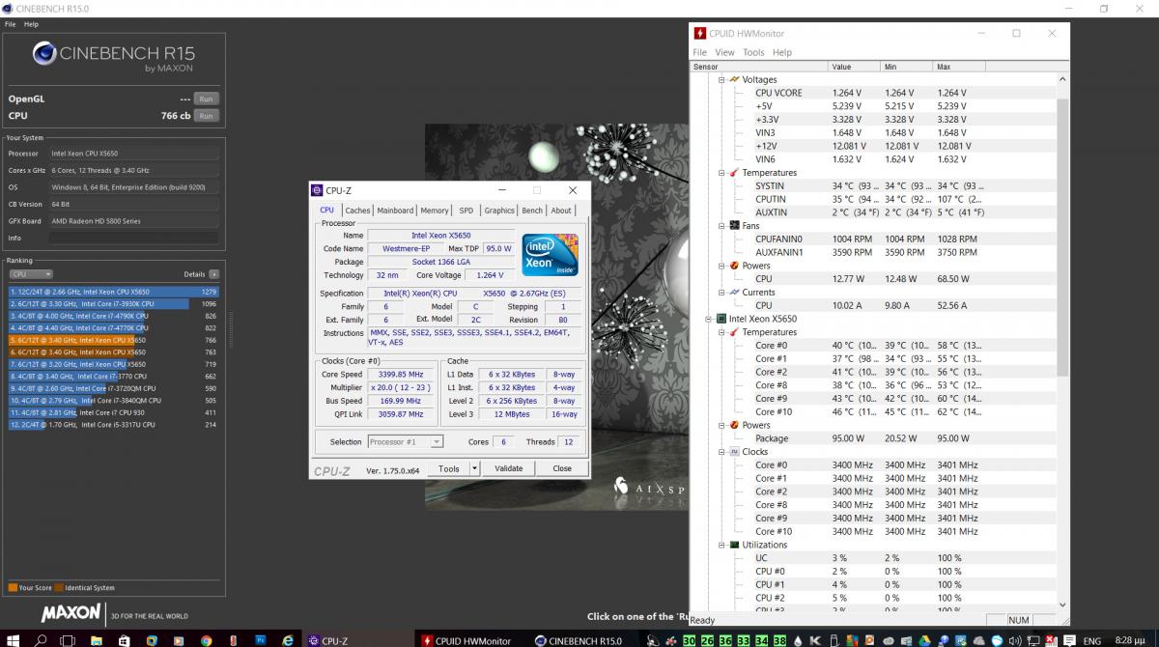The width and height of the screenshot is (1159, 647).
Task: Switch to the Graphics tab in CPU-Z
Action: [499, 211]
